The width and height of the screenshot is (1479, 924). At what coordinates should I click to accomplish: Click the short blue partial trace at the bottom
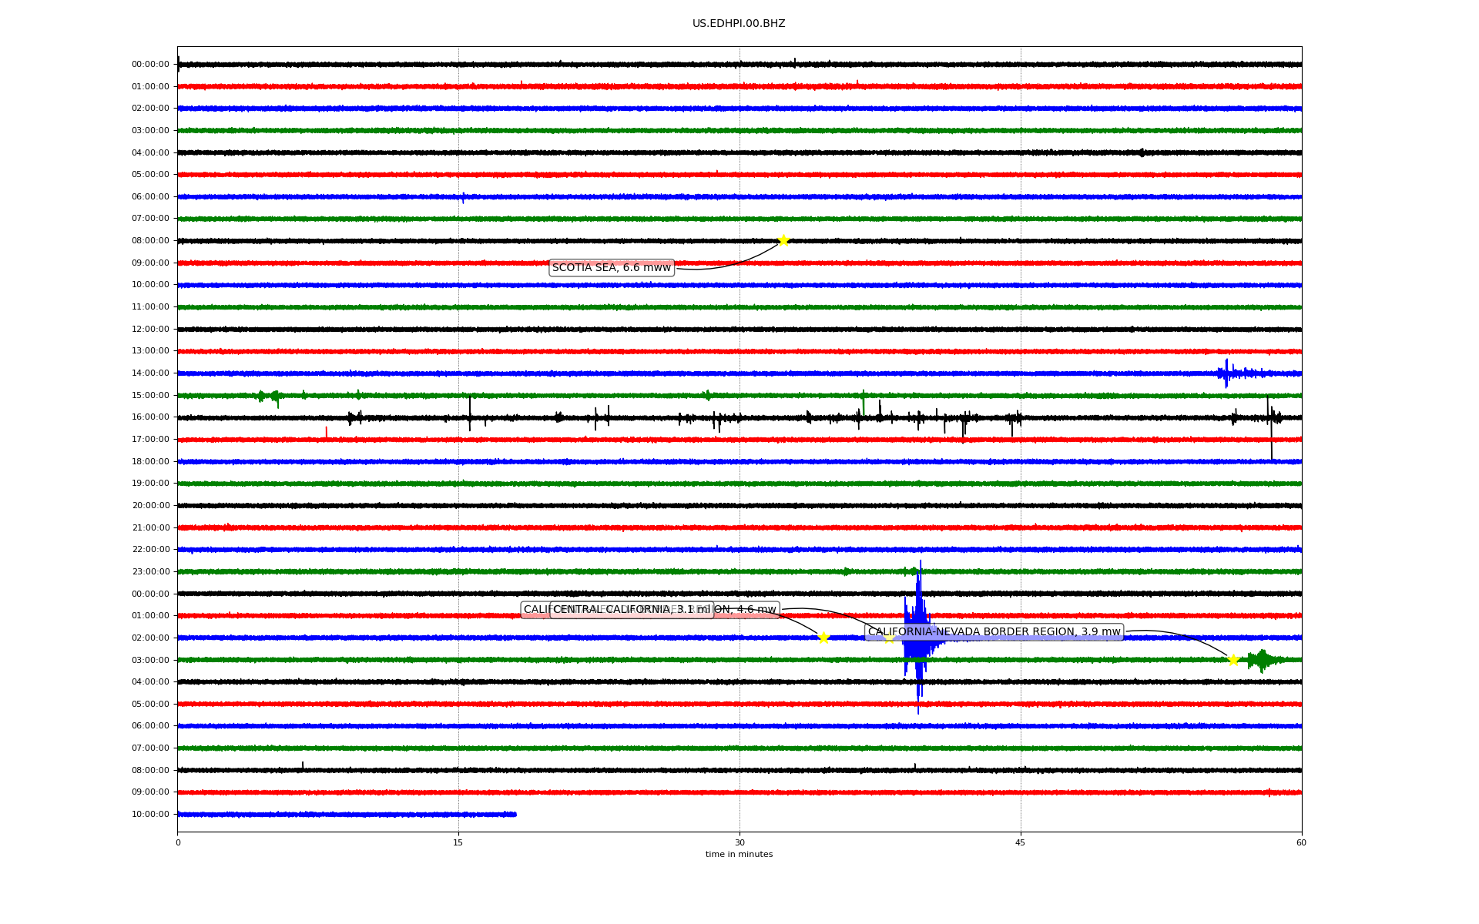347,815
